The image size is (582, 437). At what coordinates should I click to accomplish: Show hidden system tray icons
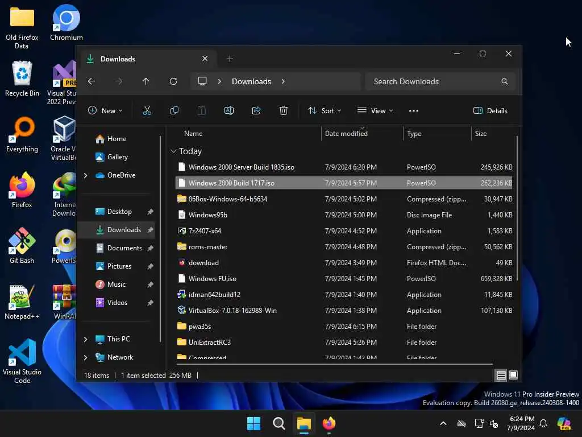tap(443, 423)
